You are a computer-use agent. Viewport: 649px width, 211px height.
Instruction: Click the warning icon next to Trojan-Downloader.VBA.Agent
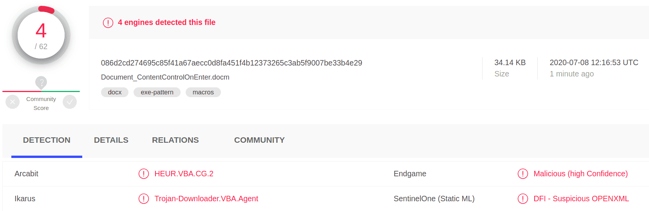144,199
